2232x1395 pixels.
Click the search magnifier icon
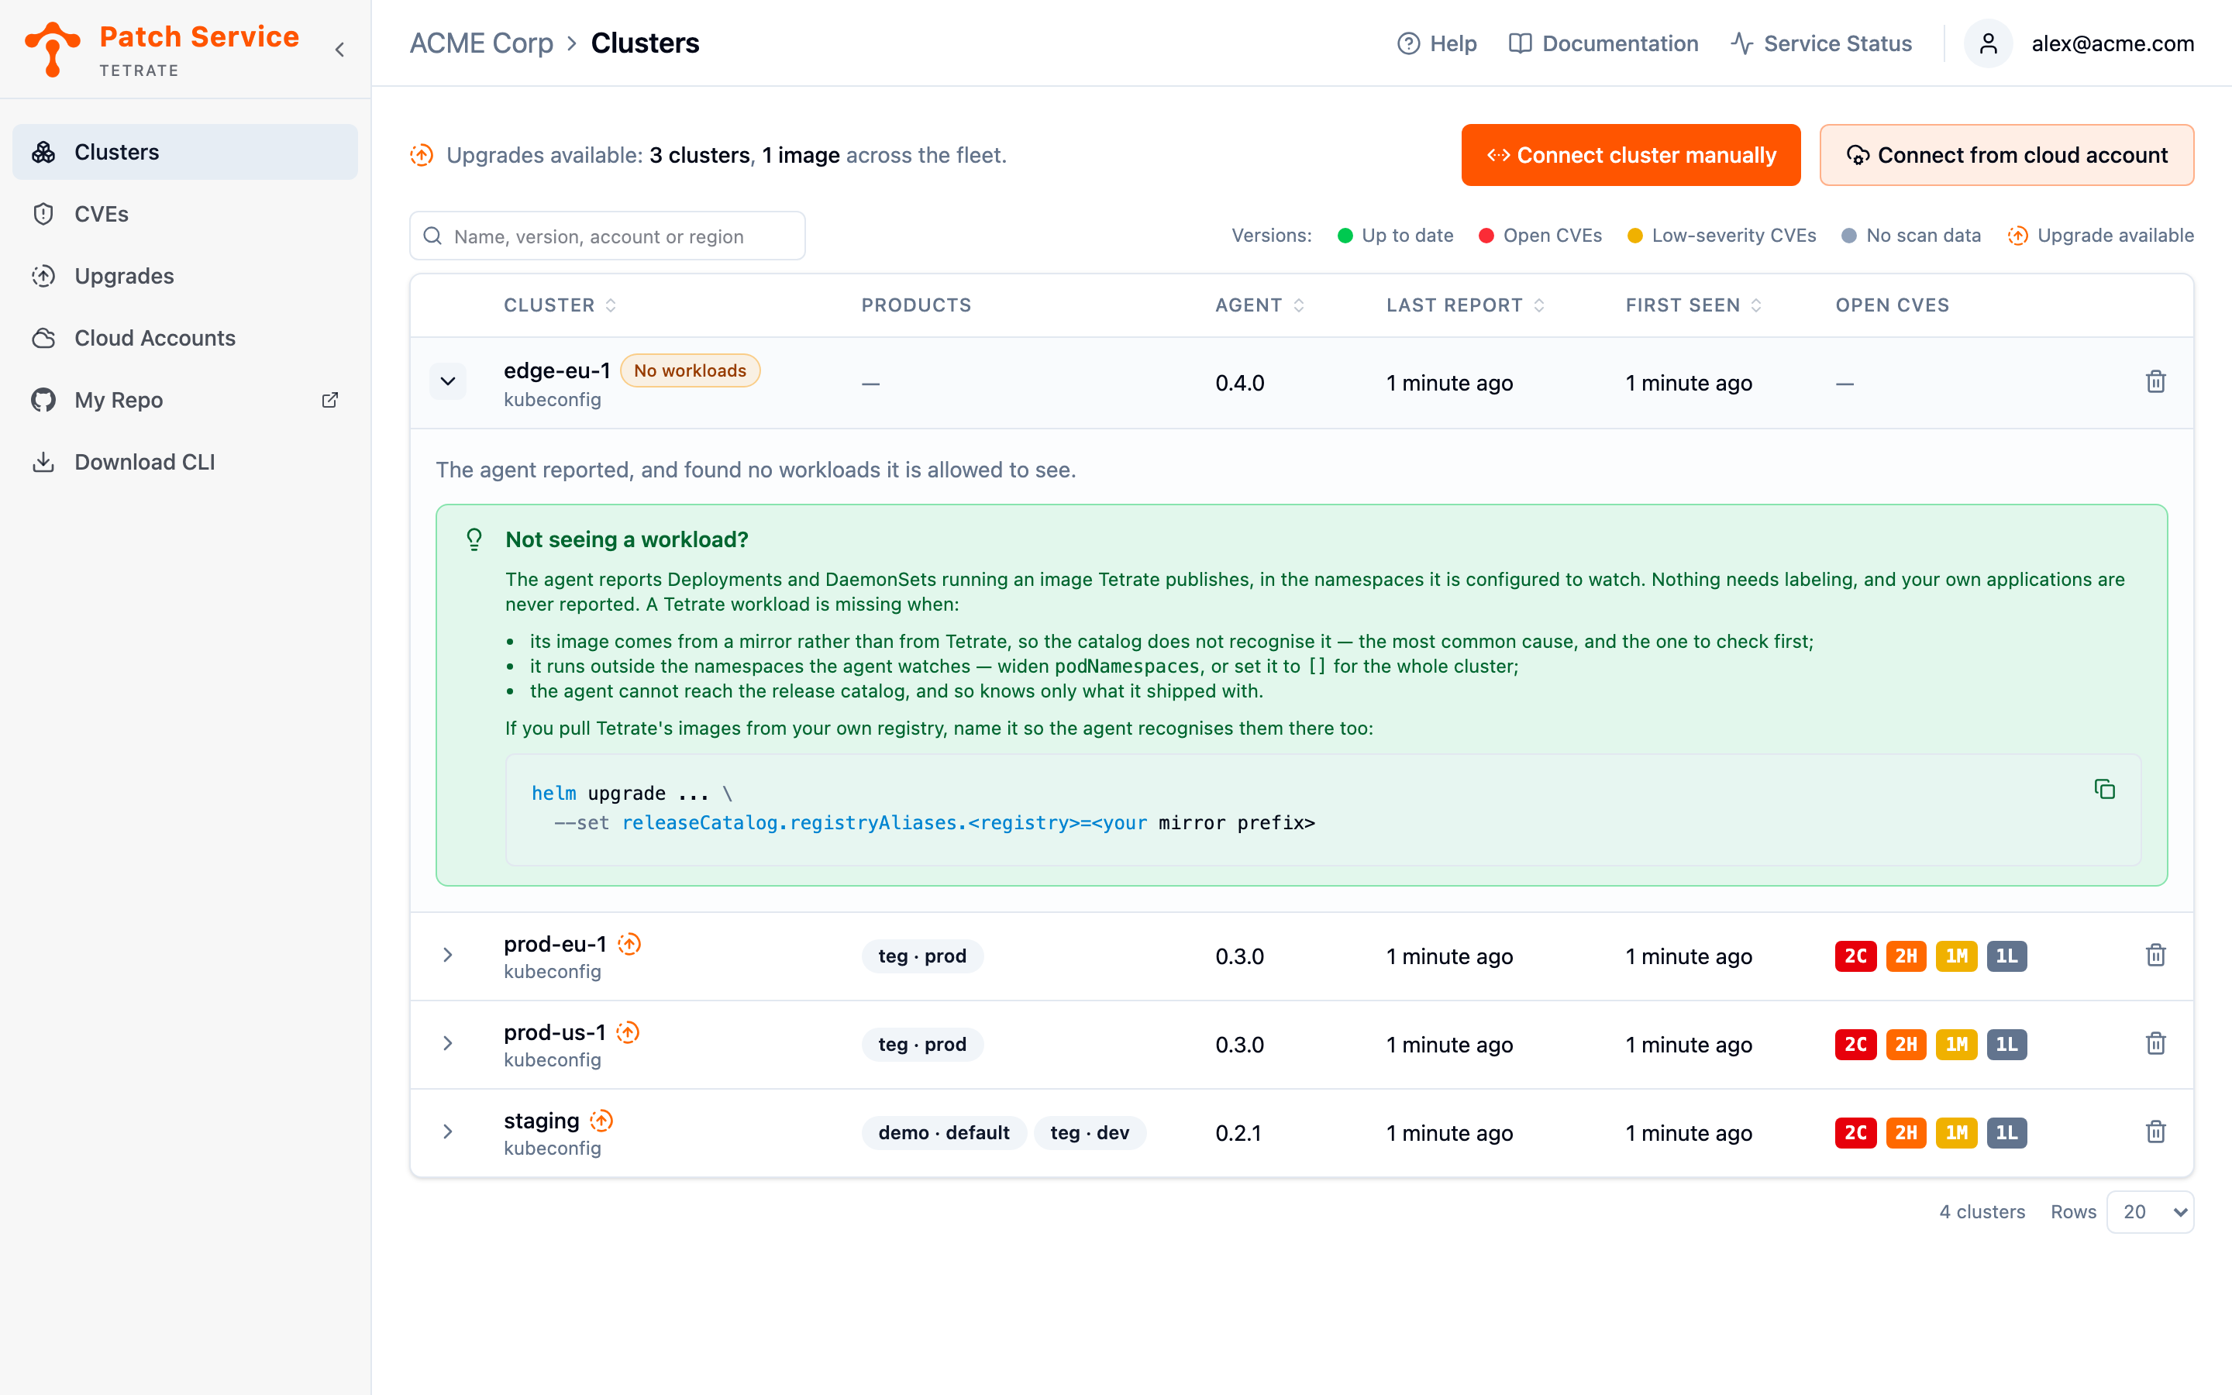[432, 236]
